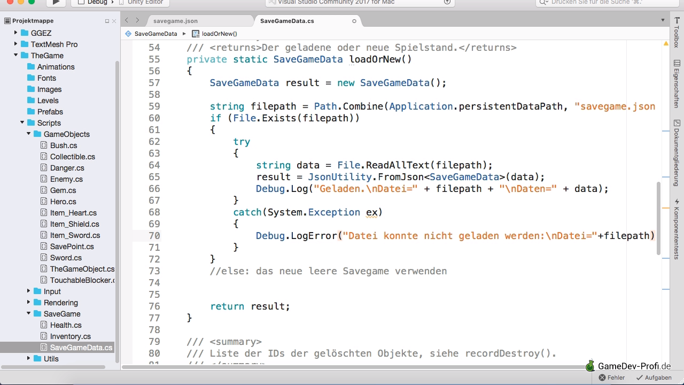Image resolution: width=684 pixels, height=385 pixels.
Task: Open the Aufgaben tasks pad
Action: (654, 378)
